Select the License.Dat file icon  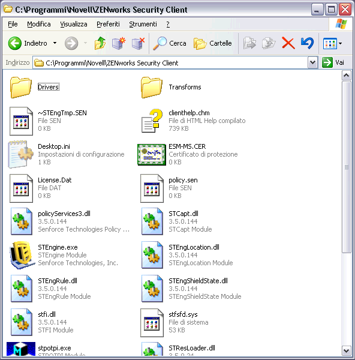pos(21,188)
